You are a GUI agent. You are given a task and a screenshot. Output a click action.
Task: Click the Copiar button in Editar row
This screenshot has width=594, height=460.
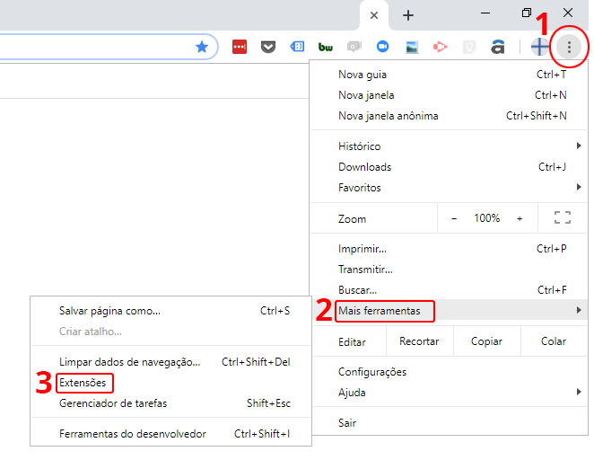click(486, 341)
